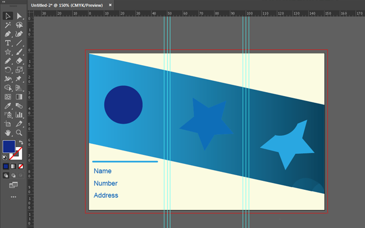Activate the Eyedropper tool
The image size is (365, 228).
(8, 106)
